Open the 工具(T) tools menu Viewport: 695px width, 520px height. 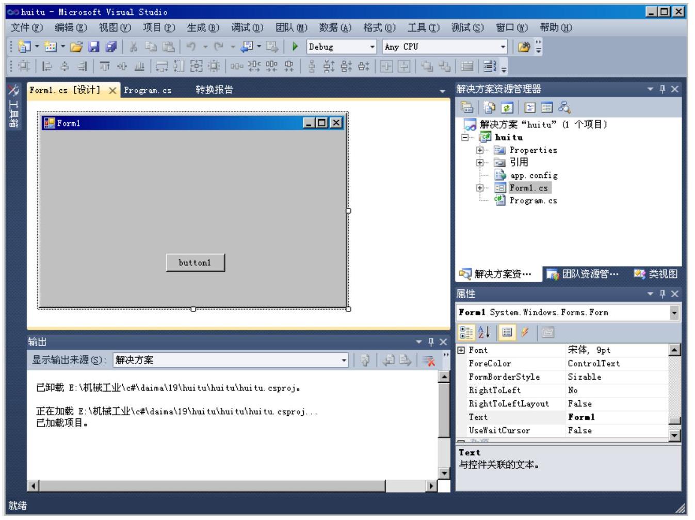coord(423,28)
